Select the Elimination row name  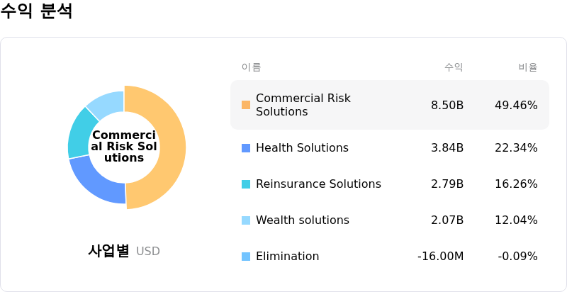click(287, 257)
